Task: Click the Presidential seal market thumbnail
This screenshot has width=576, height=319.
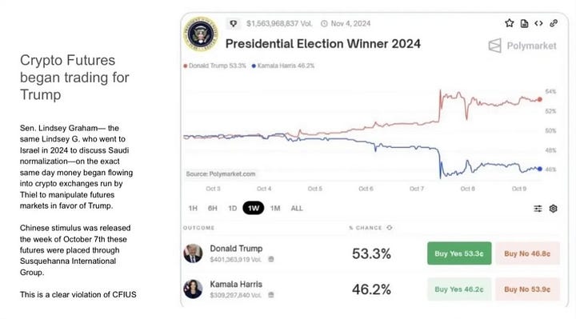Action: [x=201, y=34]
